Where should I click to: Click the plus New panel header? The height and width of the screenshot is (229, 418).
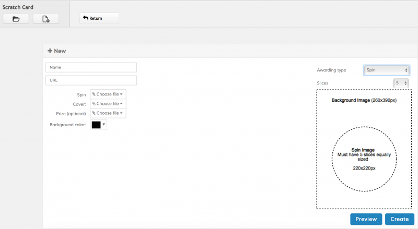[56, 51]
